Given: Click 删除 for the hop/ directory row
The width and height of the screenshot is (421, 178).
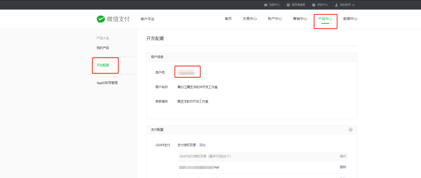Looking at the screenshot, I should click(x=343, y=167).
